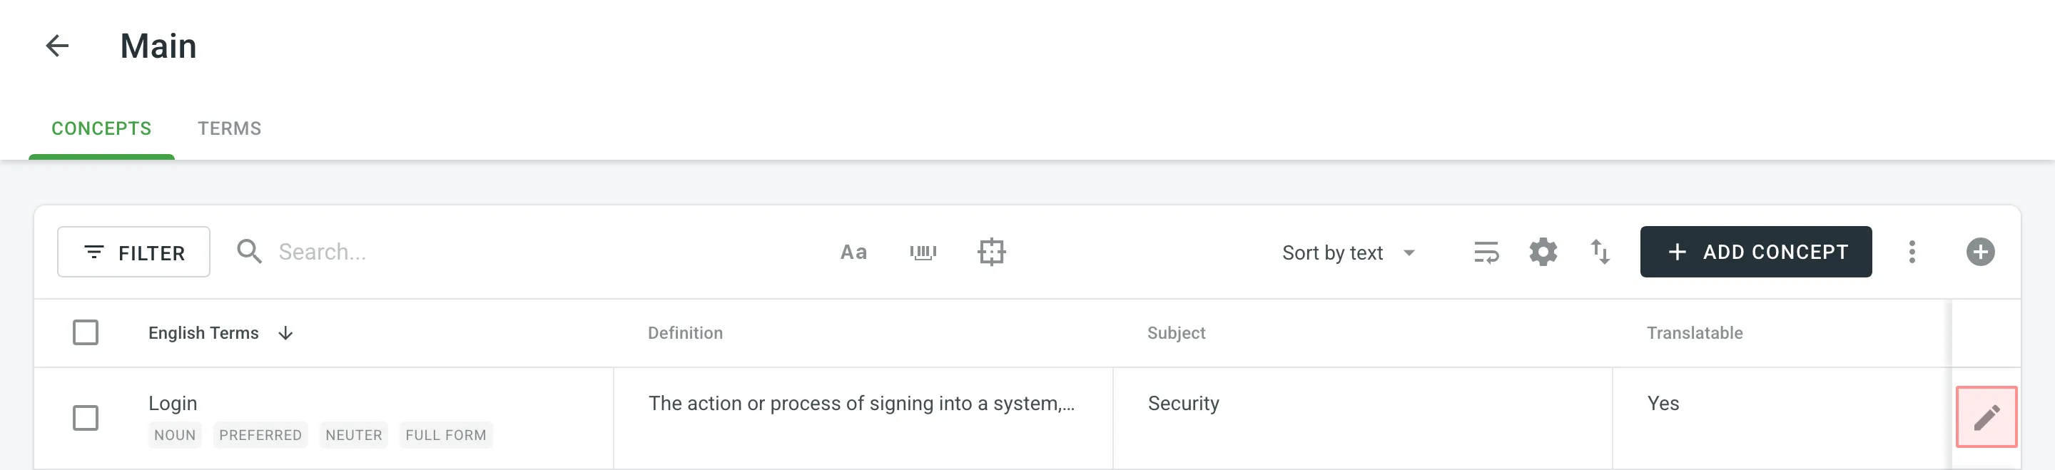This screenshot has height=470, width=2055.
Task: Click the back arrow next to Main
Action: tap(57, 46)
